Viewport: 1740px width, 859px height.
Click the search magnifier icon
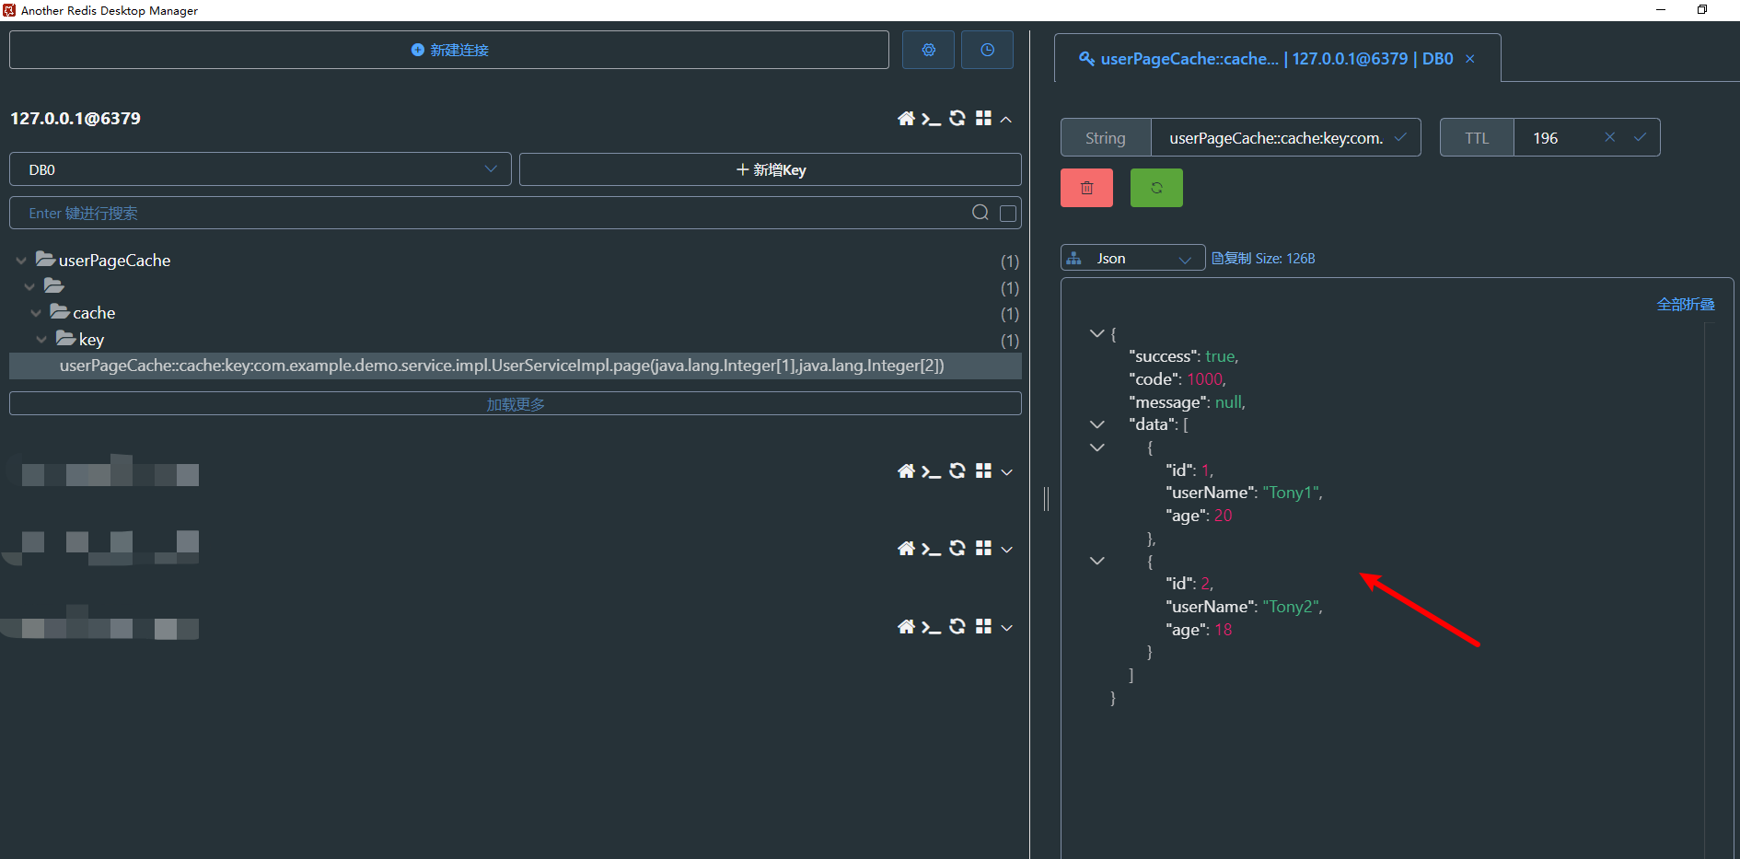coord(980,213)
